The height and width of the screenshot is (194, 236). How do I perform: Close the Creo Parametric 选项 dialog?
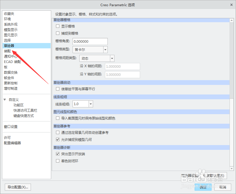(x=231, y=5)
